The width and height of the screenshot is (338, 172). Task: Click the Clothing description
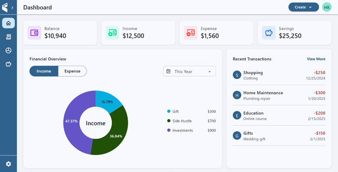tap(250, 78)
